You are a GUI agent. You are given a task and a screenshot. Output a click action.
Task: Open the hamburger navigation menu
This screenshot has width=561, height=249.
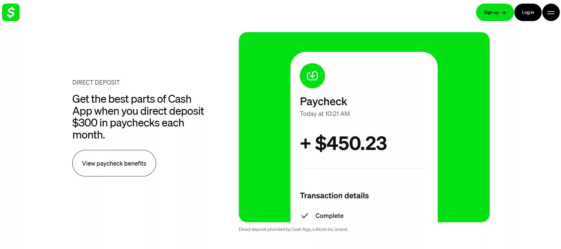pyautogui.click(x=551, y=12)
